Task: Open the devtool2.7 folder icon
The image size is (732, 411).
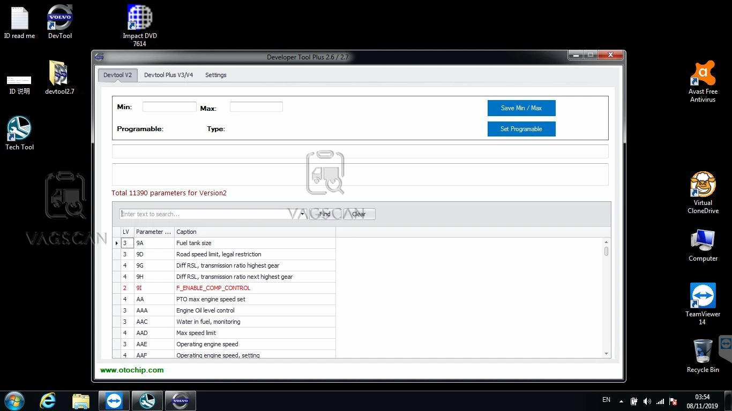Action: coord(59,78)
